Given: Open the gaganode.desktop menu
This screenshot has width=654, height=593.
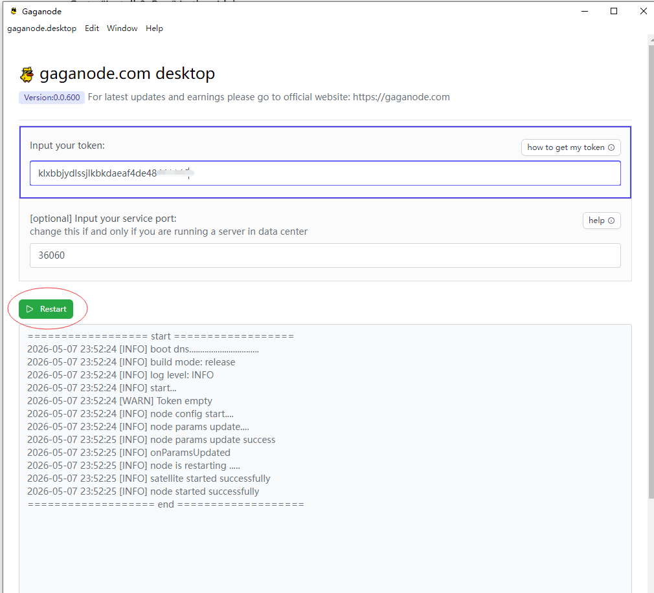Looking at the screenshot, I should click(x=41, y=28).
